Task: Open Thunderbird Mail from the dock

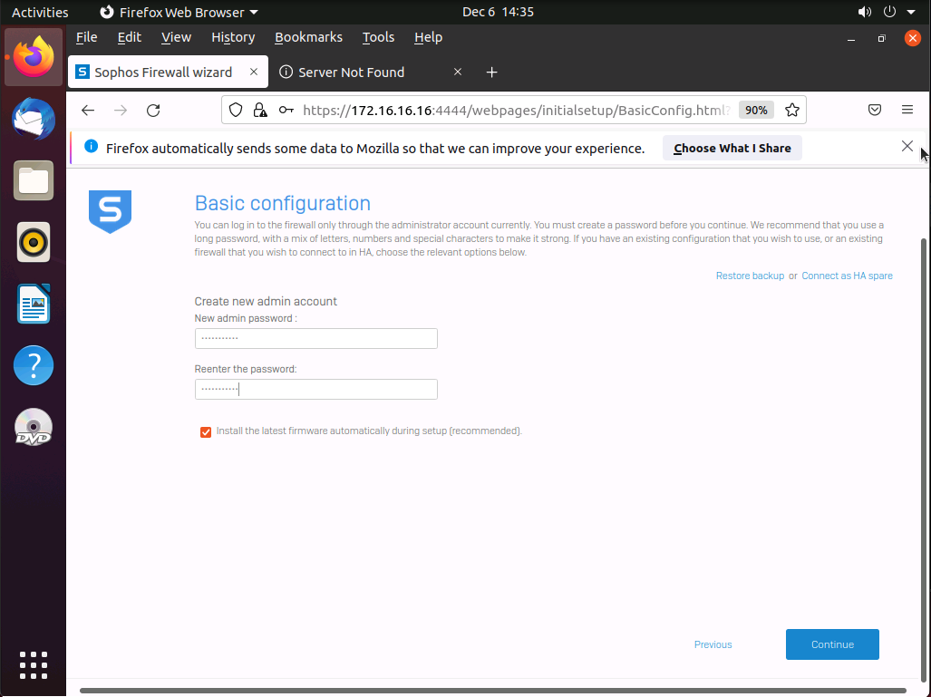Action: click(x=34, y=119)
